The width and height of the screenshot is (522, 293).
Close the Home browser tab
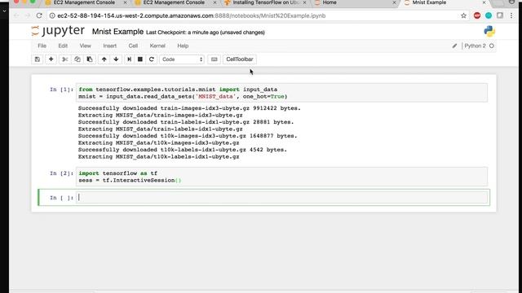(394, 2)
